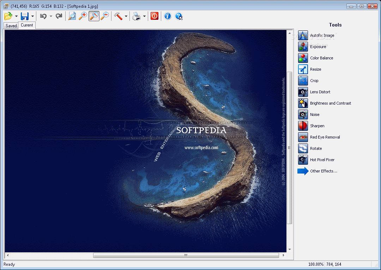Select the Sharpen tool icon

[x=303, y=126]
